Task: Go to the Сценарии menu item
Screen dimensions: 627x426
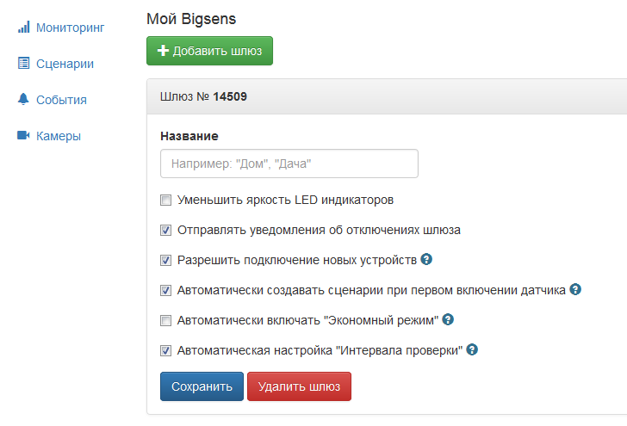Action: (65, 64)
